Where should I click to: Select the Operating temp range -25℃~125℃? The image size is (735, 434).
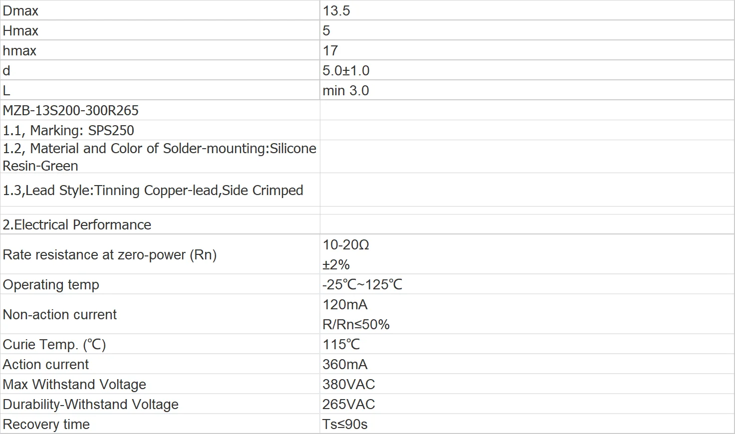(x=362, y=284)
